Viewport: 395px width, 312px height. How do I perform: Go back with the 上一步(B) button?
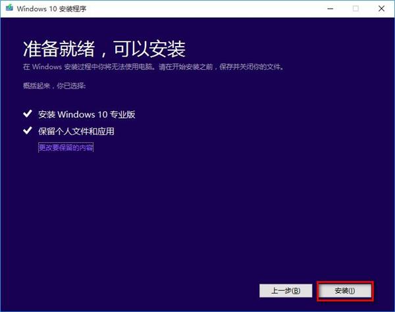click(286, 290)
